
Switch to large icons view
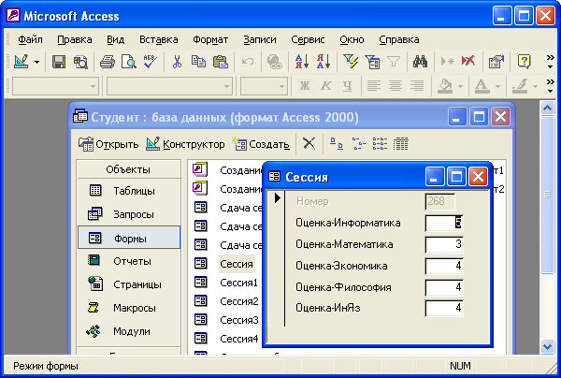pos(337,143)
